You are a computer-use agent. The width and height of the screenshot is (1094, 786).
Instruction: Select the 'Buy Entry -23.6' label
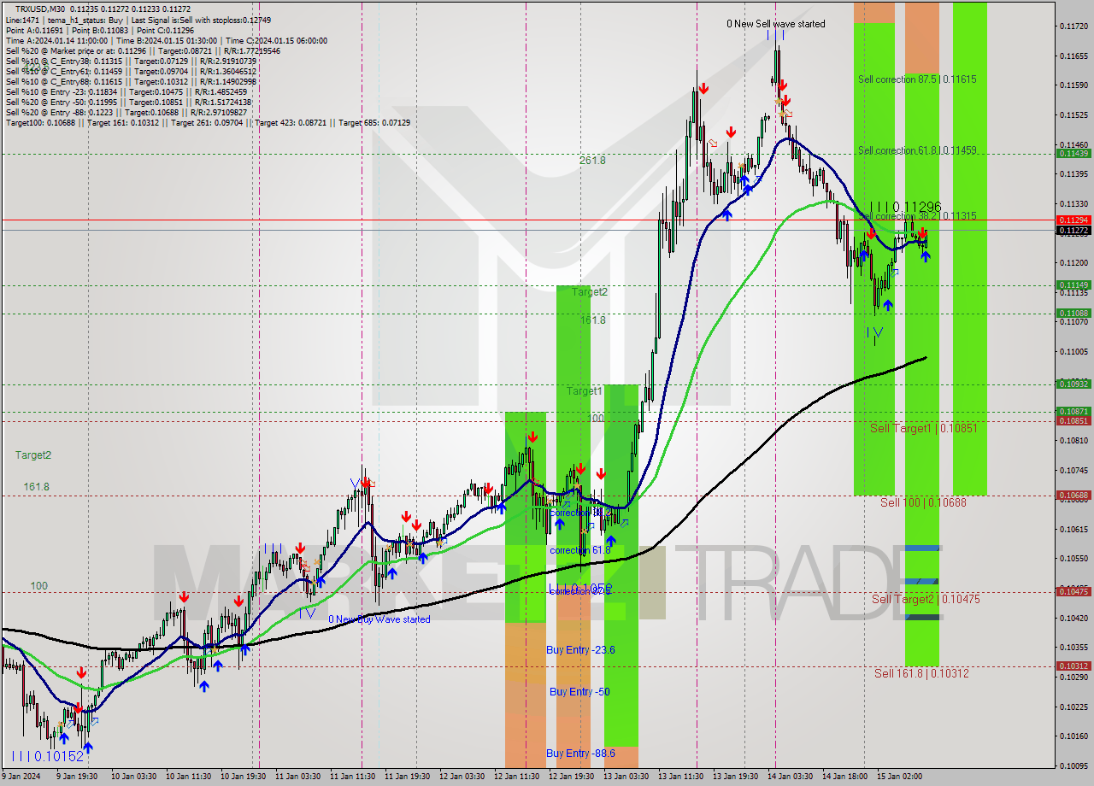[581, 650]
